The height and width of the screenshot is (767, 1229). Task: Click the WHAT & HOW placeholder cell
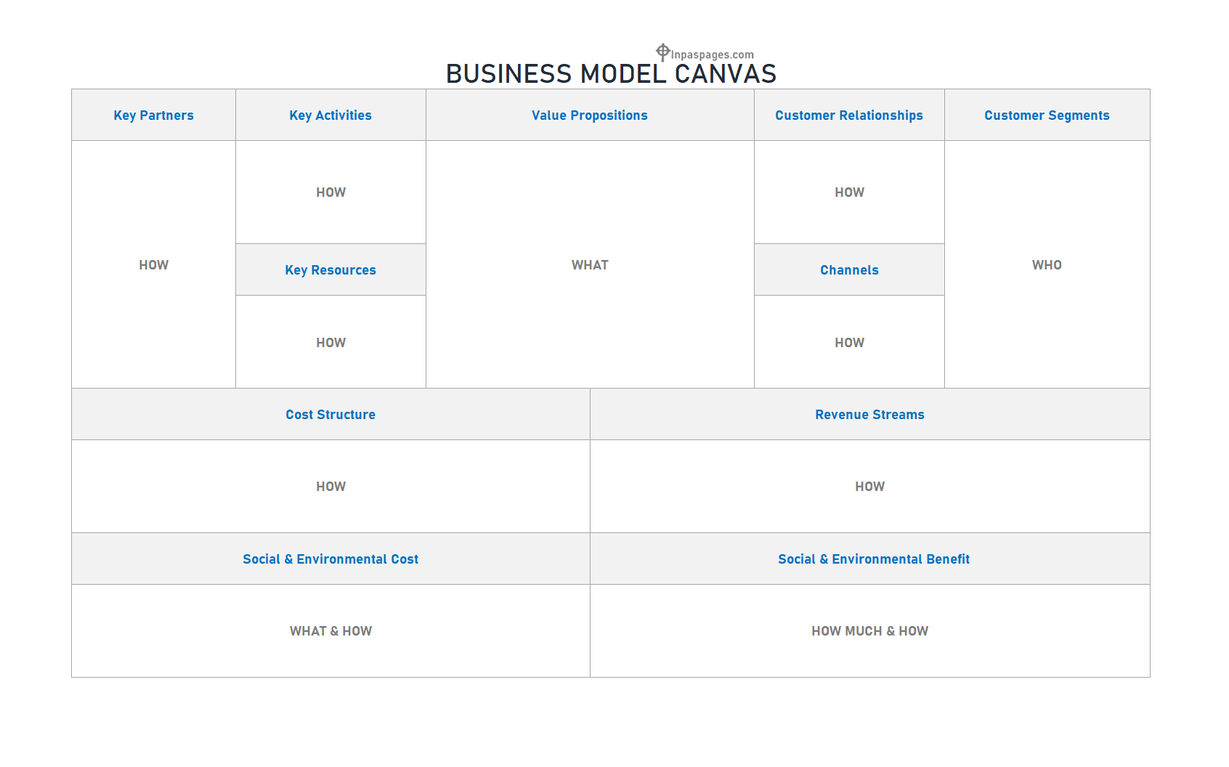click(330, 630)
